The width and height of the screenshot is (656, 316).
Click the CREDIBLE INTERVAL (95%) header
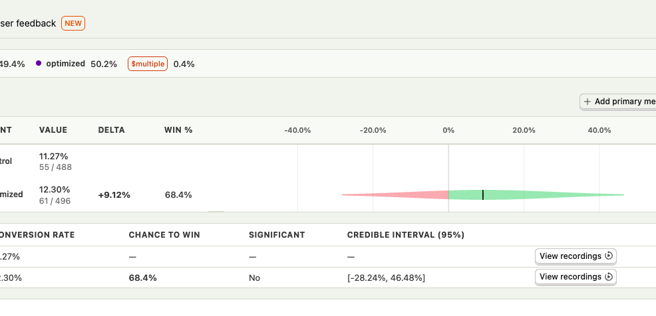pos(406,234)
